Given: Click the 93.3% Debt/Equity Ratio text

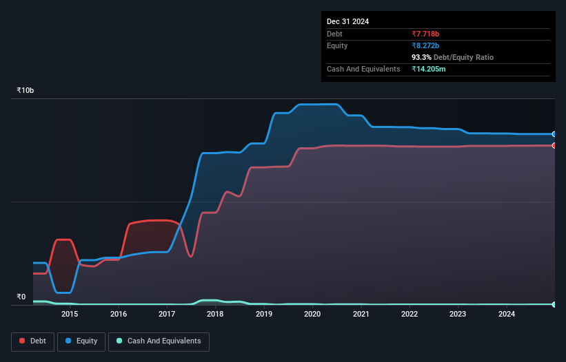Looking at the screenshot, I should tap(452, 57).
